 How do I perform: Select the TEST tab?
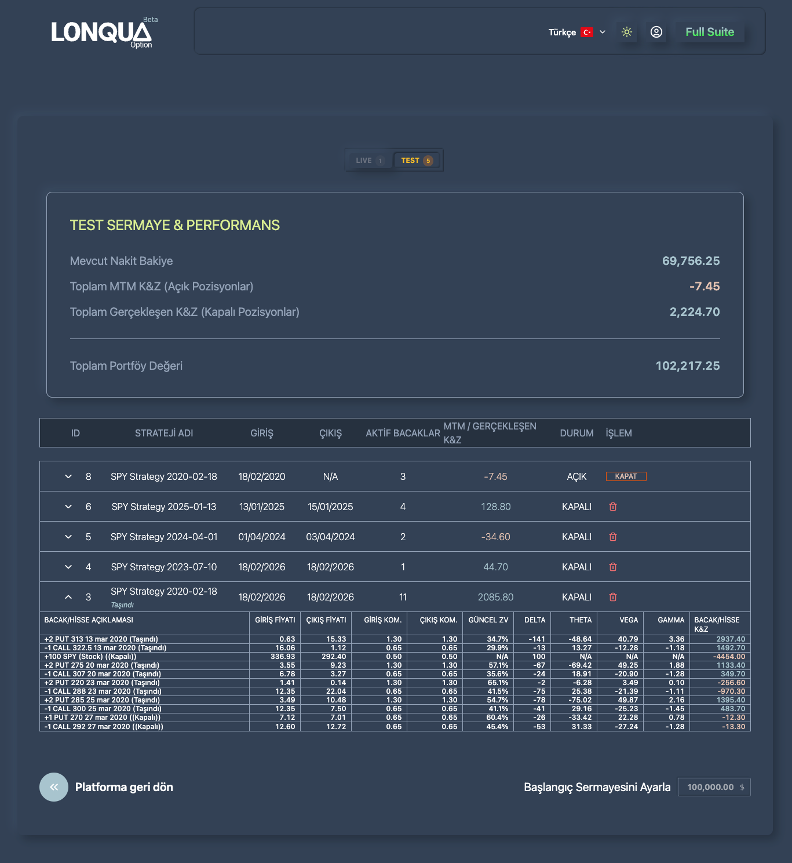click(417, 161)
